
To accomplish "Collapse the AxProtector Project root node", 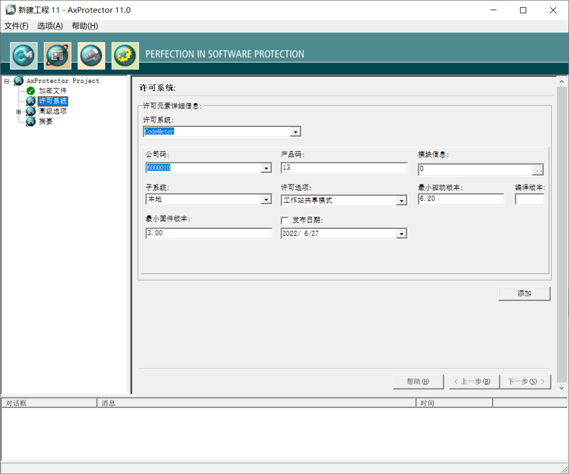I will [x=7, y=81].
